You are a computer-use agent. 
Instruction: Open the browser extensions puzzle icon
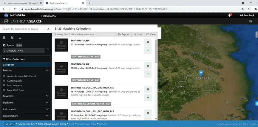[x=256, y=9]
